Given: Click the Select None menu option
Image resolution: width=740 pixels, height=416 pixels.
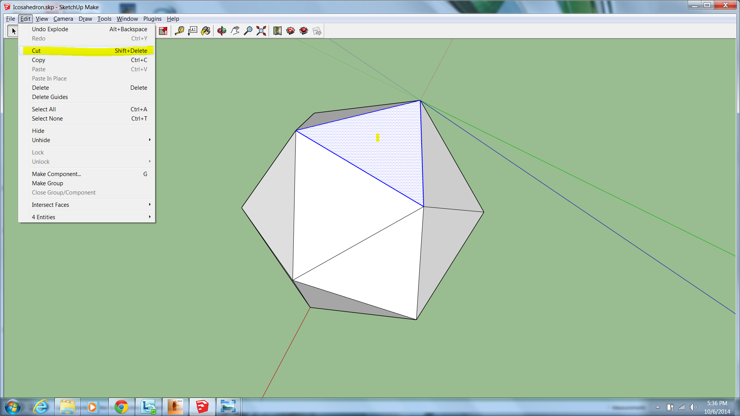Looking at the screenshot, I should 47,118.
